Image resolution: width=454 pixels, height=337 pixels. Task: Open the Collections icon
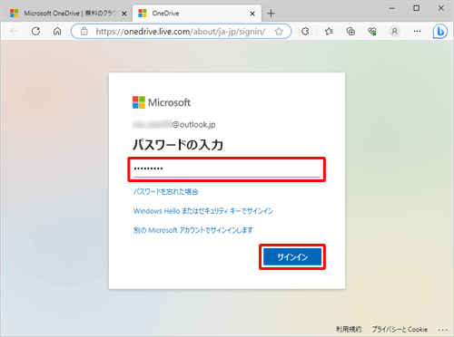350,31
